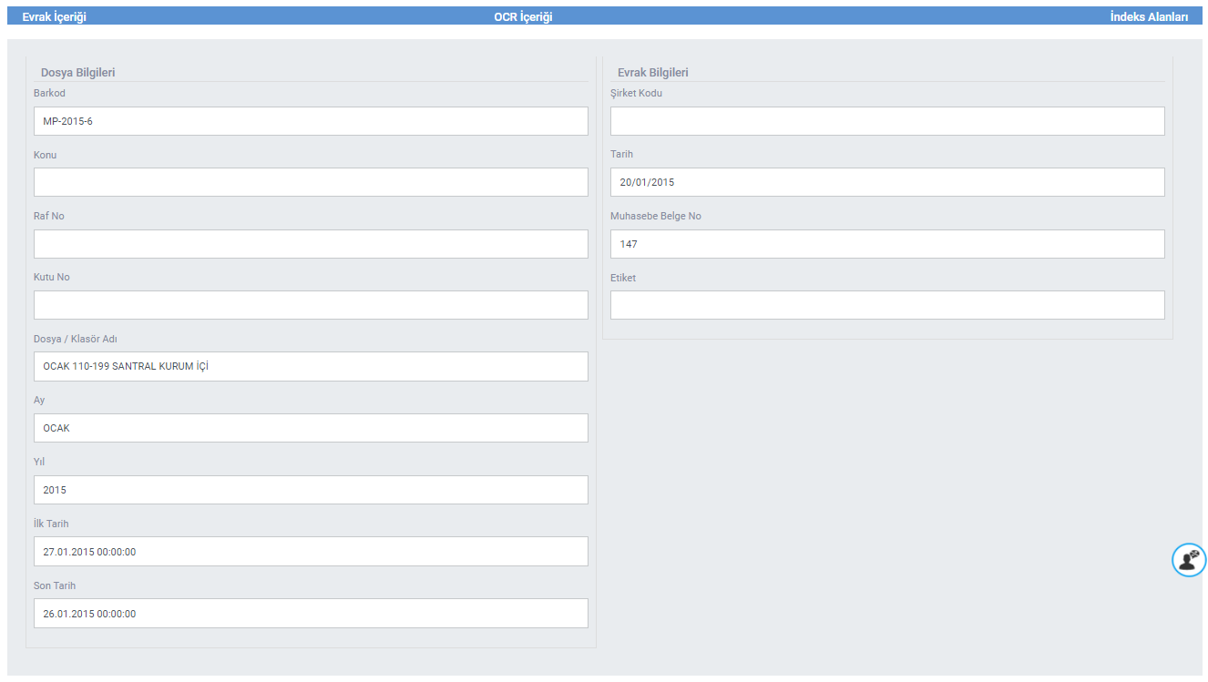Screen dimensions: 1208x682
Task: Click the Evrak Bilgileri section heading
Action: [652, 73]
